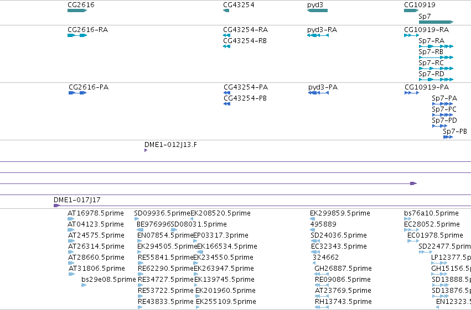This screenshot has width=471, height=310.
Task: Click the Sp7-PA protein feature
Action: tap(442, 104)
